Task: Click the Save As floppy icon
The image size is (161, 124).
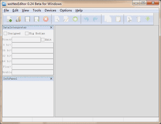Action: tap(37, 19)
